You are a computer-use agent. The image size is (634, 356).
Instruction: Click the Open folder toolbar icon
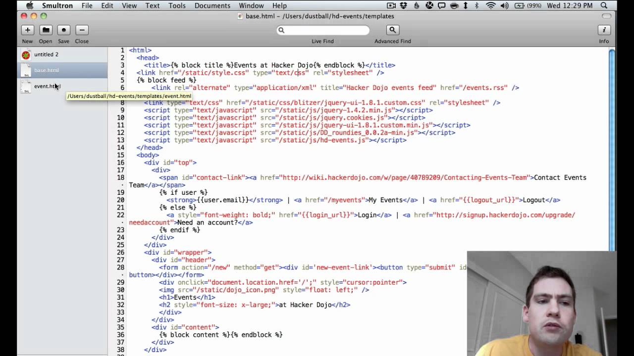[46, 30]
